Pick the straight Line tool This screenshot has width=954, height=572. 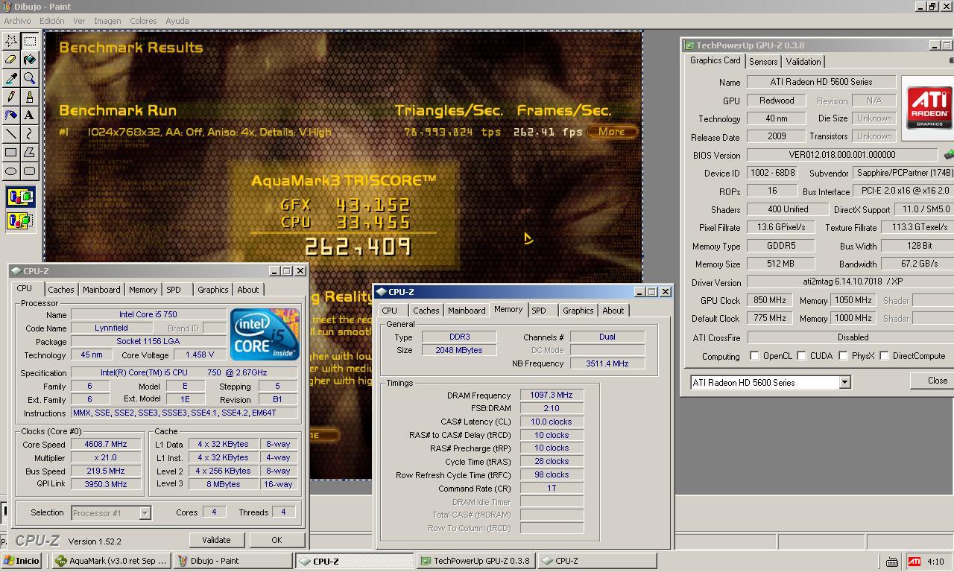11,134
